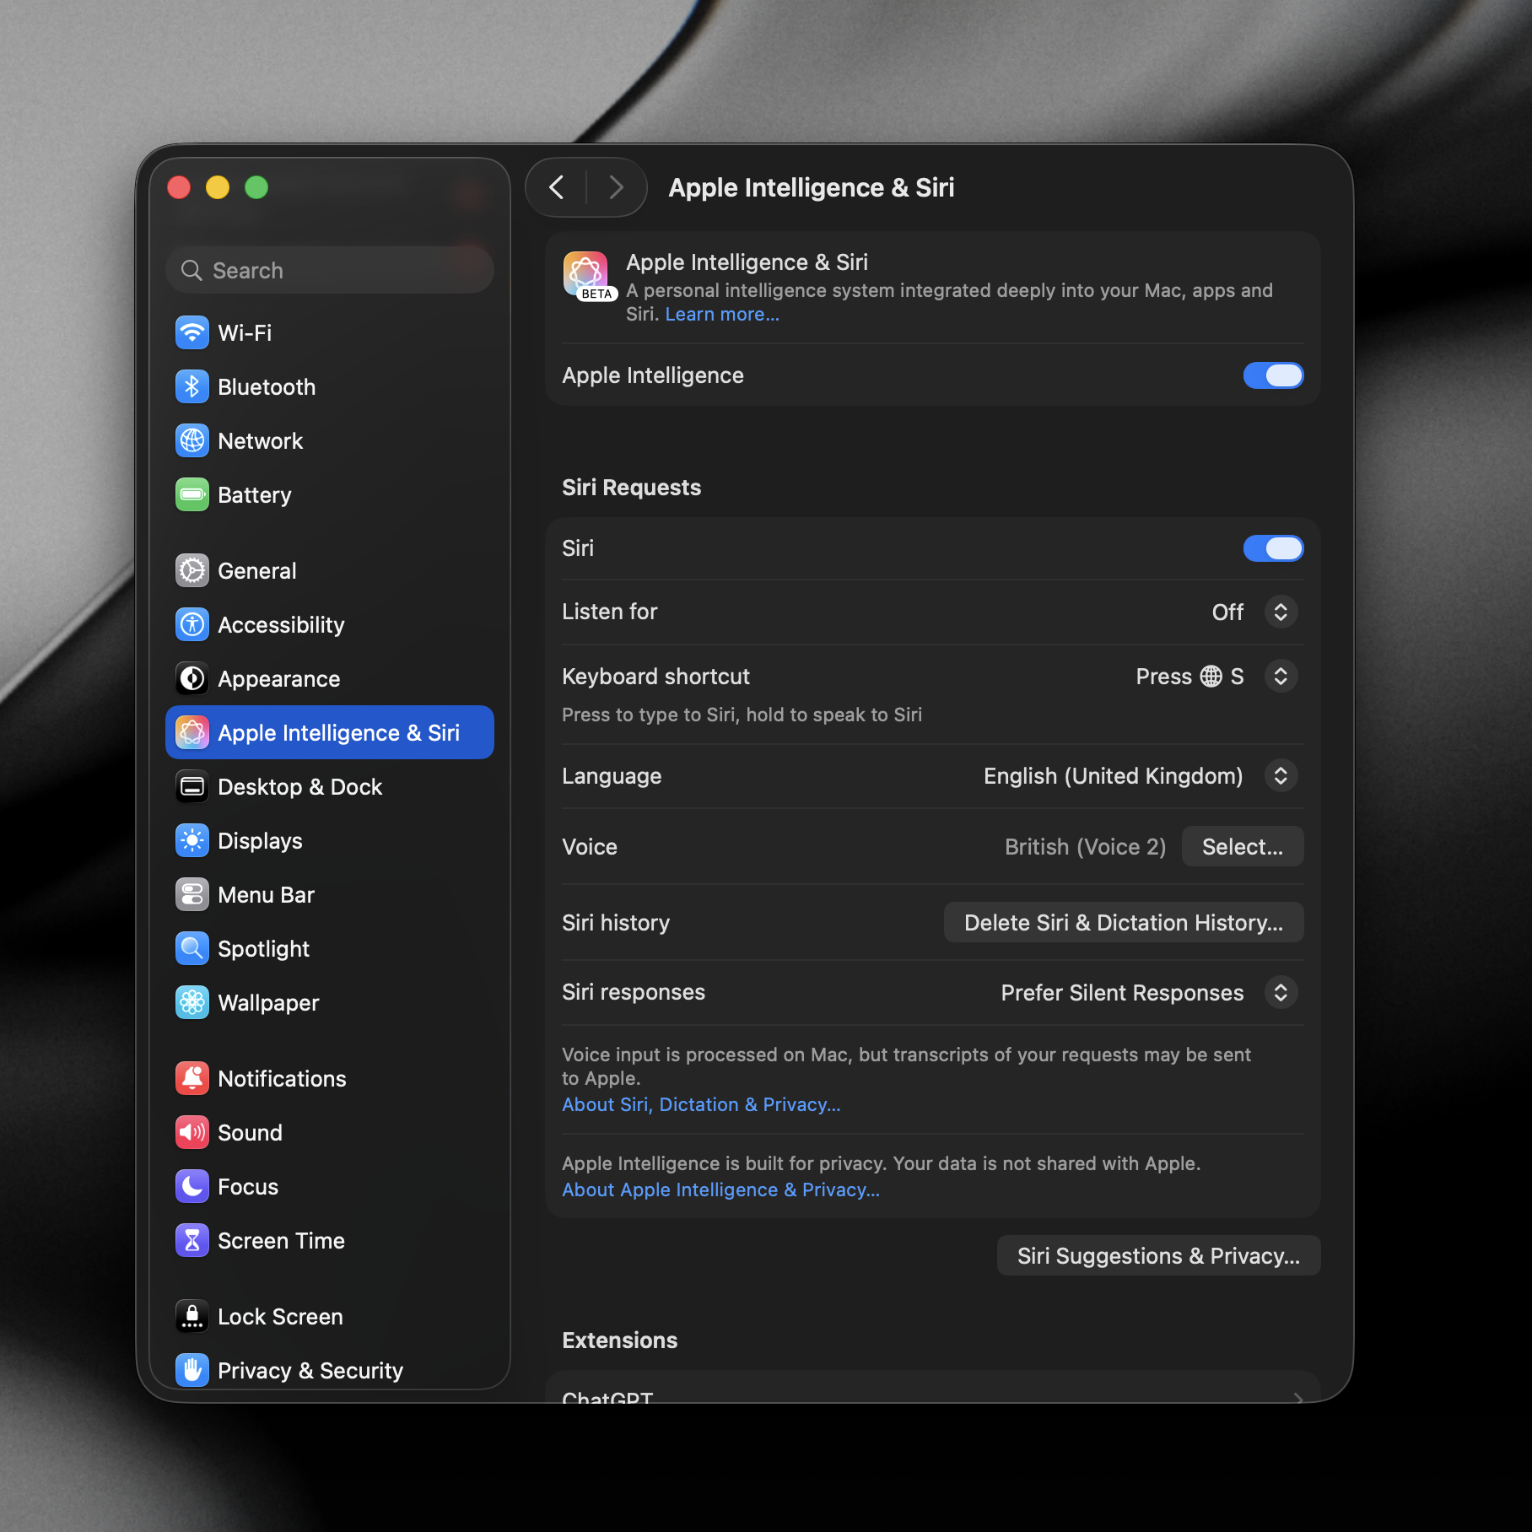This screenshot has height=1532, width=1532.
Task: Select the Menu Bar icon
Action: [192, 894]
